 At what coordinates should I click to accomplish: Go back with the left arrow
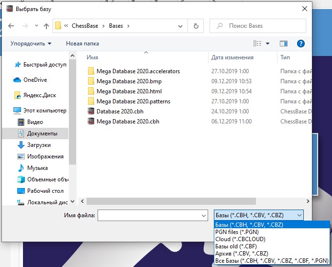pos(11,26)
